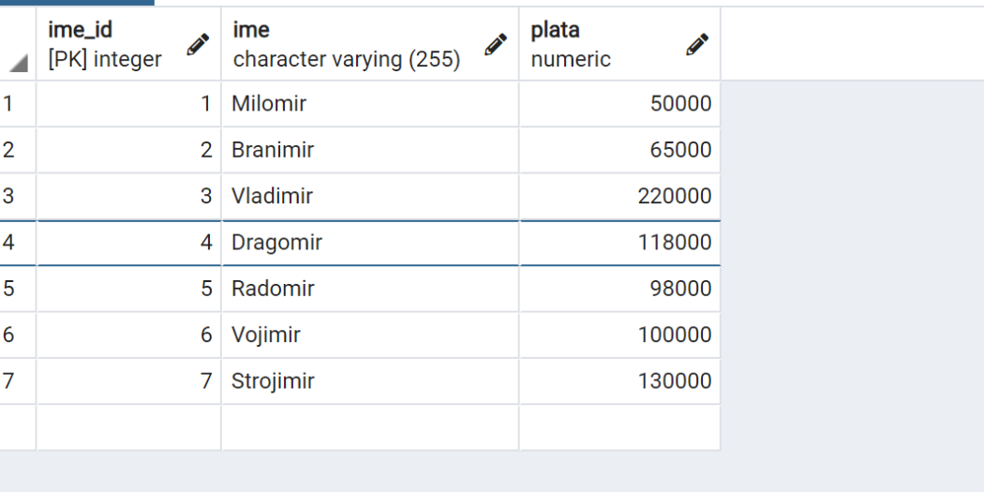Click the empty plata cell in new row
The image size is (984, 492).
pos(620,427)
